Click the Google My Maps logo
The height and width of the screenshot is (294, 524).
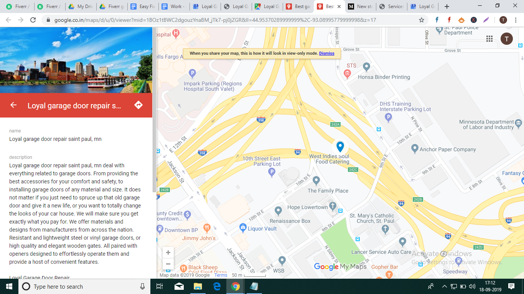pos(340,267)
